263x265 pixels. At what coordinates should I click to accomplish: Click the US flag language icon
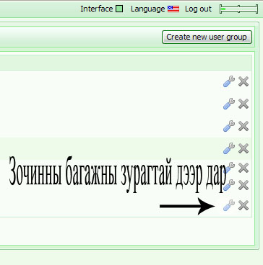click(173, 9)
